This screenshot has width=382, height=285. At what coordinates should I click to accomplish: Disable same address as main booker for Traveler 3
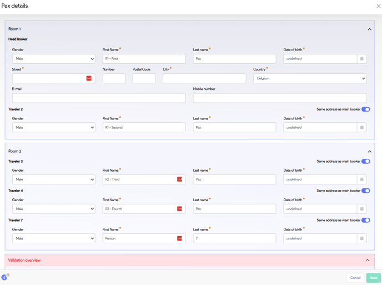tap(365, 162)
